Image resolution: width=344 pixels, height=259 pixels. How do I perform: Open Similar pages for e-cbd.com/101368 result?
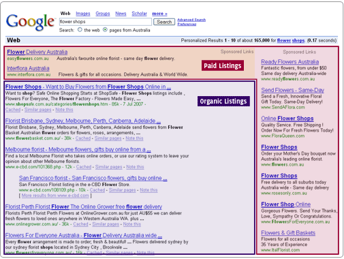pyautogui.click(x=109, y=167)
